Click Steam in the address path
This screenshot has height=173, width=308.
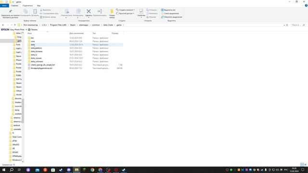coord(73,25)
